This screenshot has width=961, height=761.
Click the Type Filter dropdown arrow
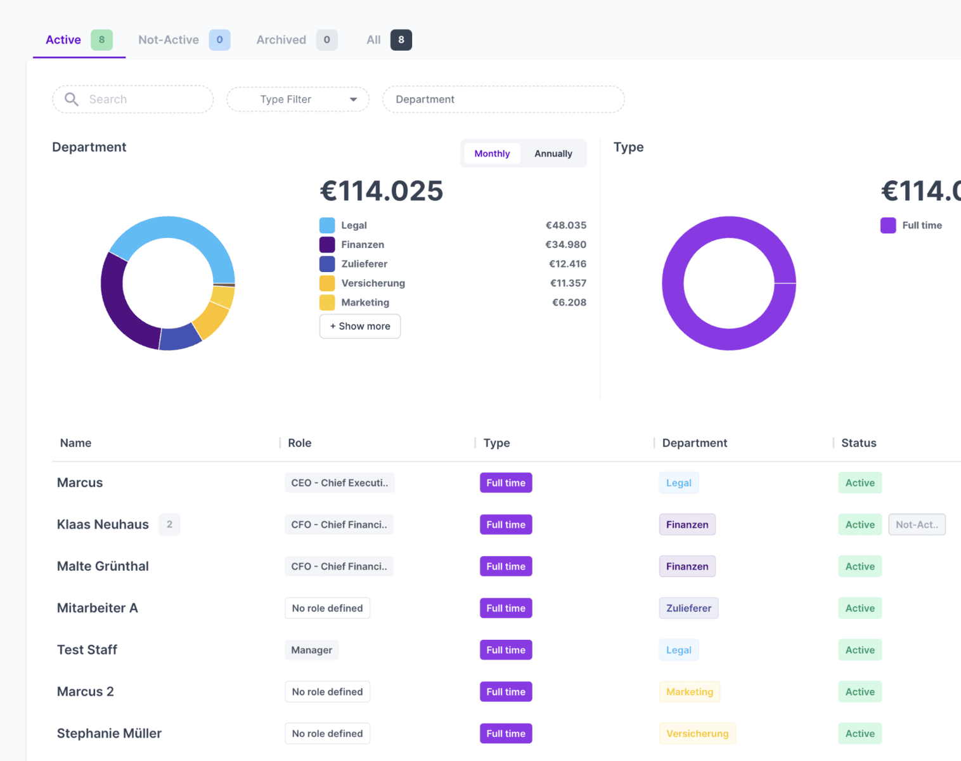(x=353, y=100)
